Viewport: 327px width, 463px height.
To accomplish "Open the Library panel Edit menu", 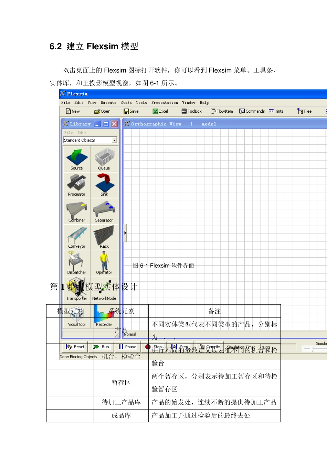I will [82, 133].
